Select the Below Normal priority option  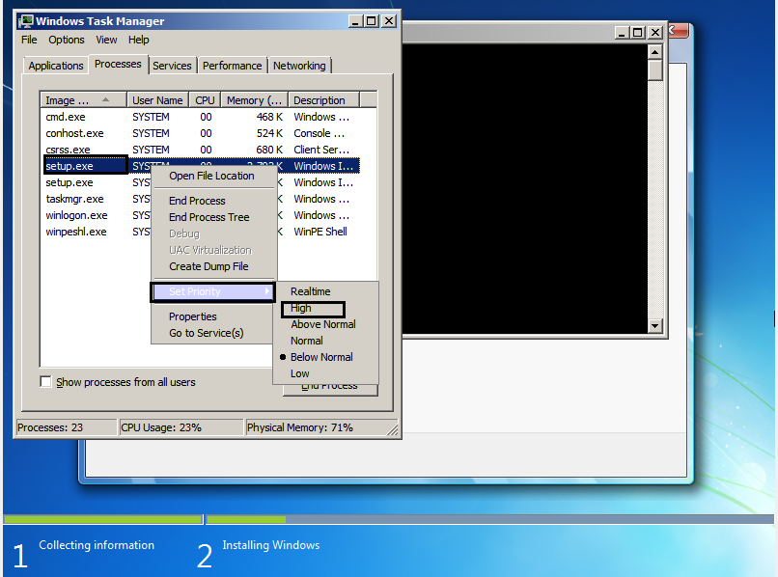coord(325,357)
